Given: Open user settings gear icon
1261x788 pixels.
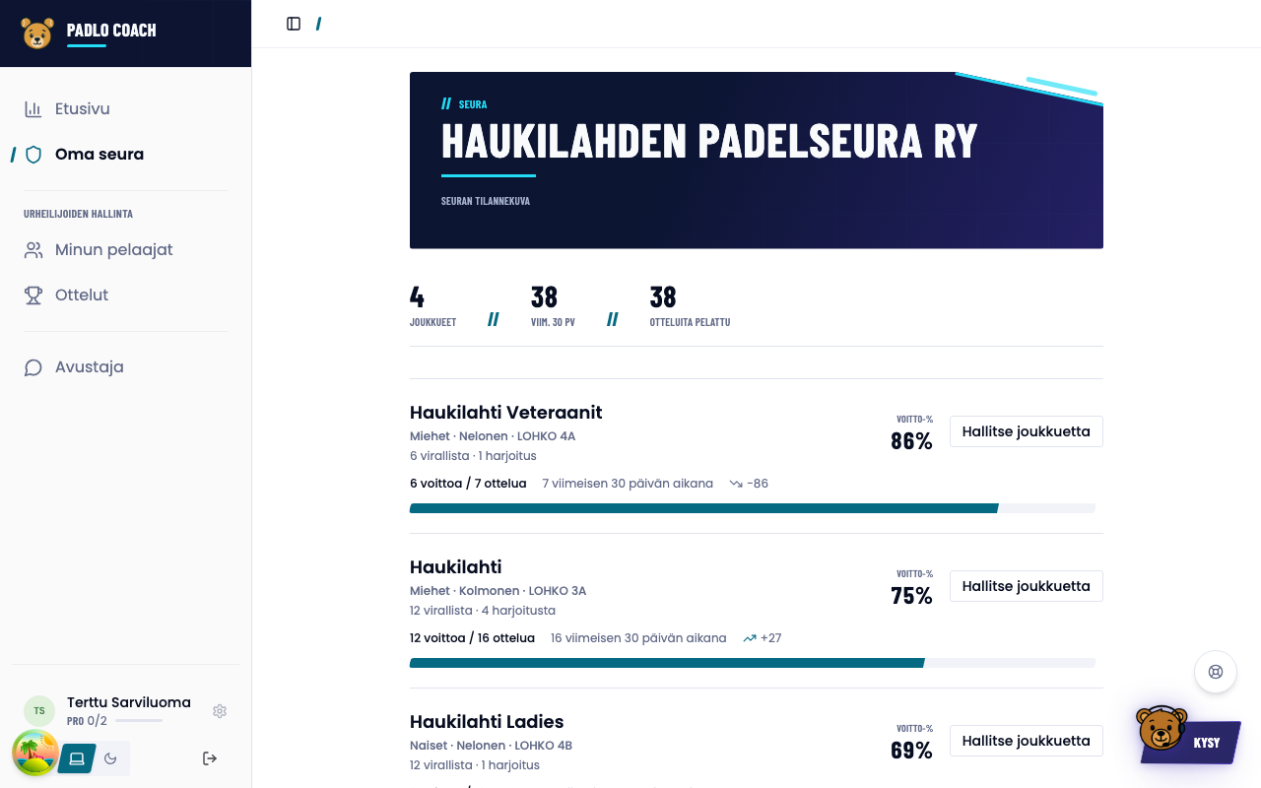Looking at the screenshot, I should pyautogui.click(x=220, y=711).
